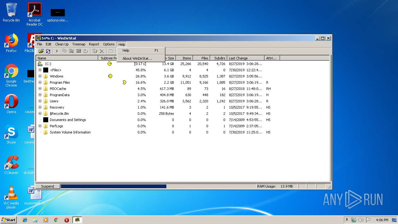Choose Help F1 in the Help menu
Screen dimensions: 398x224
point(141,50)
